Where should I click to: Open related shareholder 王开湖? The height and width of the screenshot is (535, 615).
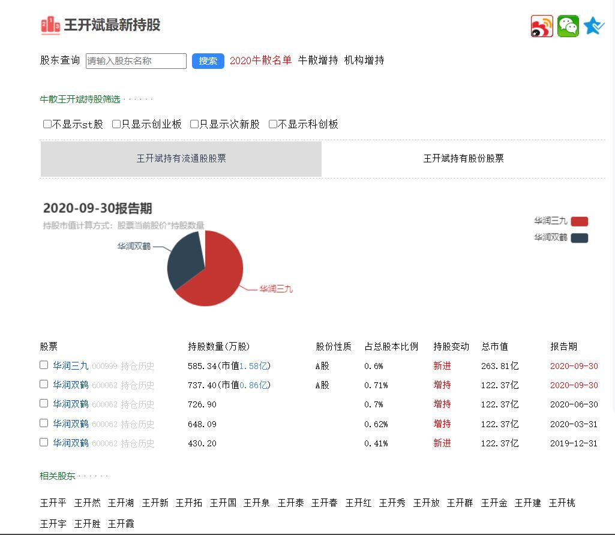[121, 503]
